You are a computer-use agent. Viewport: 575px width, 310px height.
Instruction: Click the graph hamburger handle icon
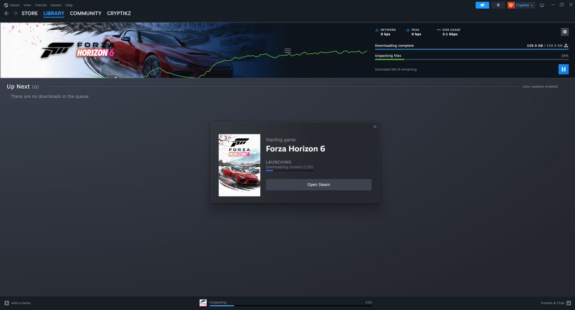288,51
